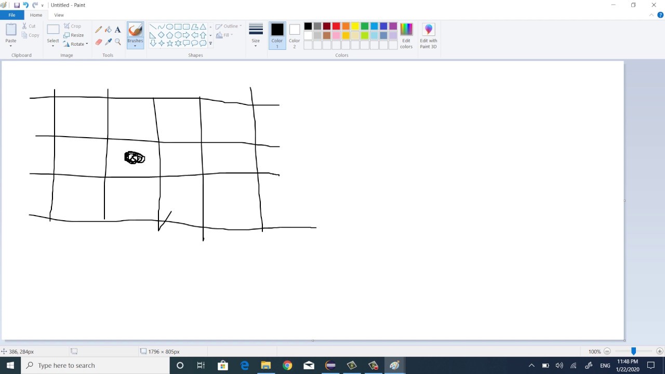Open the shape Fill dropdown
Screen dimensions: 665x374
click(224, 35)
